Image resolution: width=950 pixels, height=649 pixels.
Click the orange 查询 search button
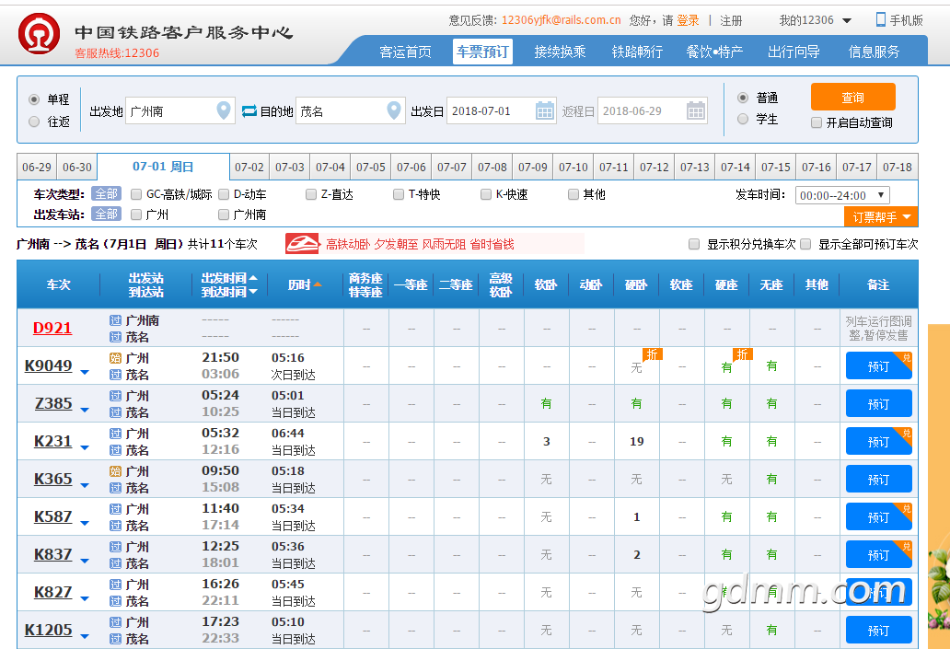click(853, 97)
